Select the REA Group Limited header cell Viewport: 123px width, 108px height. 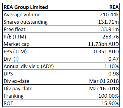[x=39, y=7]
